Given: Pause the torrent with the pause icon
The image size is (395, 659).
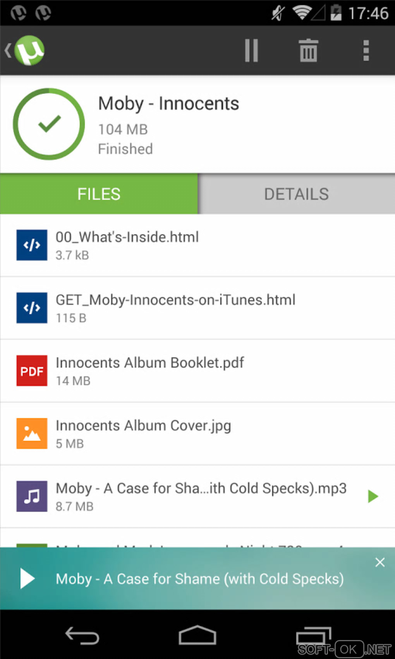Looking at the screenshot, I should click(251, 50).
